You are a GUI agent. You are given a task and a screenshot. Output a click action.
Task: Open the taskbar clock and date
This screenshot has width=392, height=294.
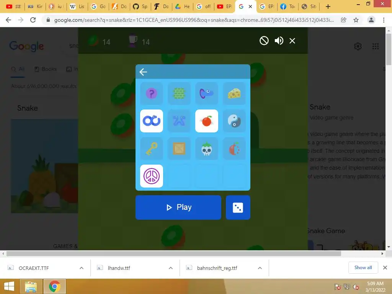click(x=375, y=286)
